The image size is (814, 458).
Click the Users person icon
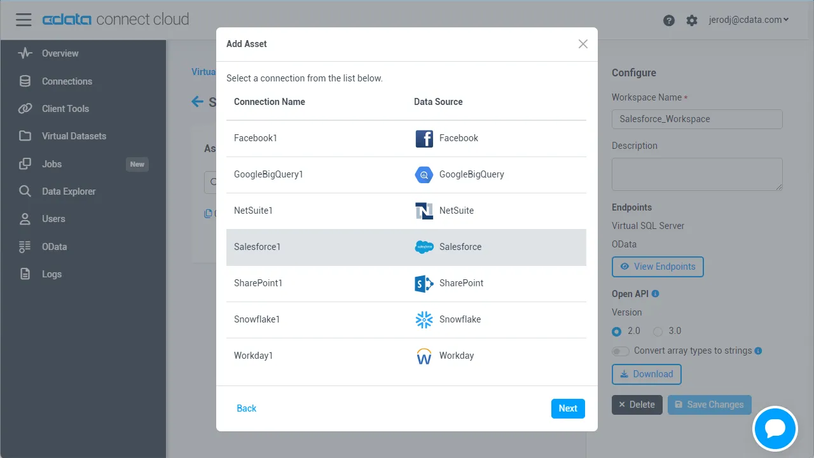point(25,219)
